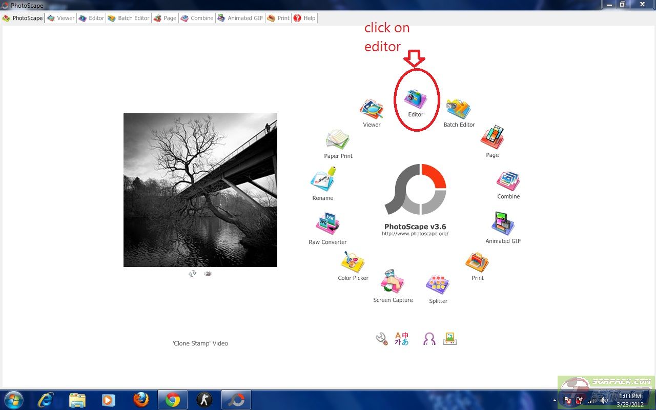Screen dimensions: 656x410
Task: Open the Help tab
Action: (x=304, y=18)
